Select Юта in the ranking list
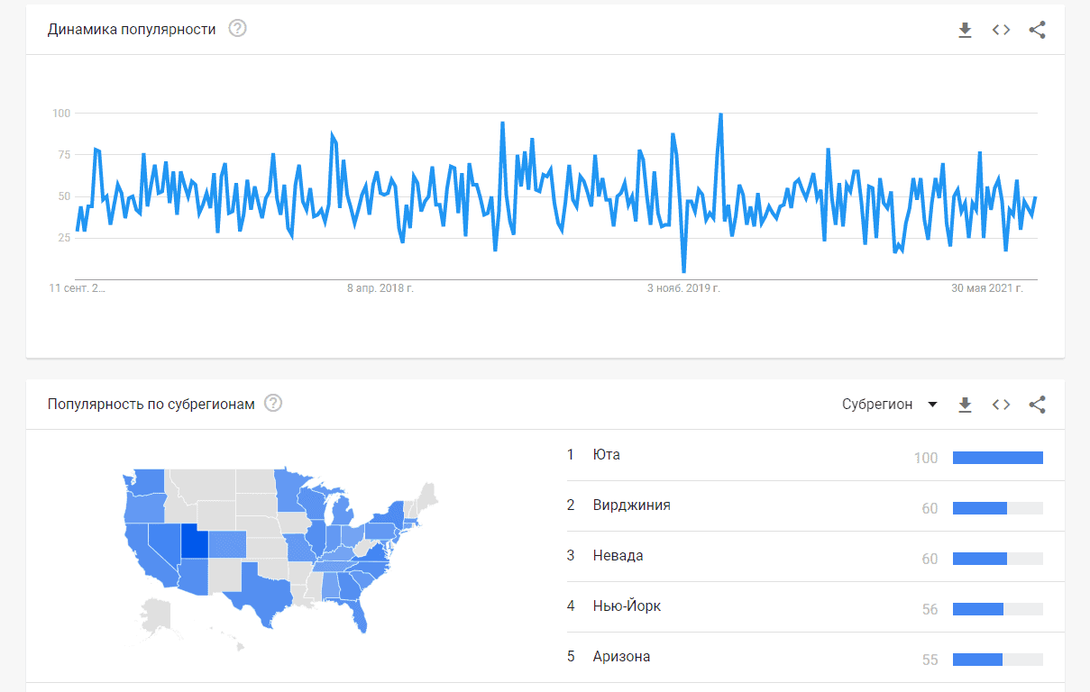1090x692 pixels. click(x=607, y=455)
